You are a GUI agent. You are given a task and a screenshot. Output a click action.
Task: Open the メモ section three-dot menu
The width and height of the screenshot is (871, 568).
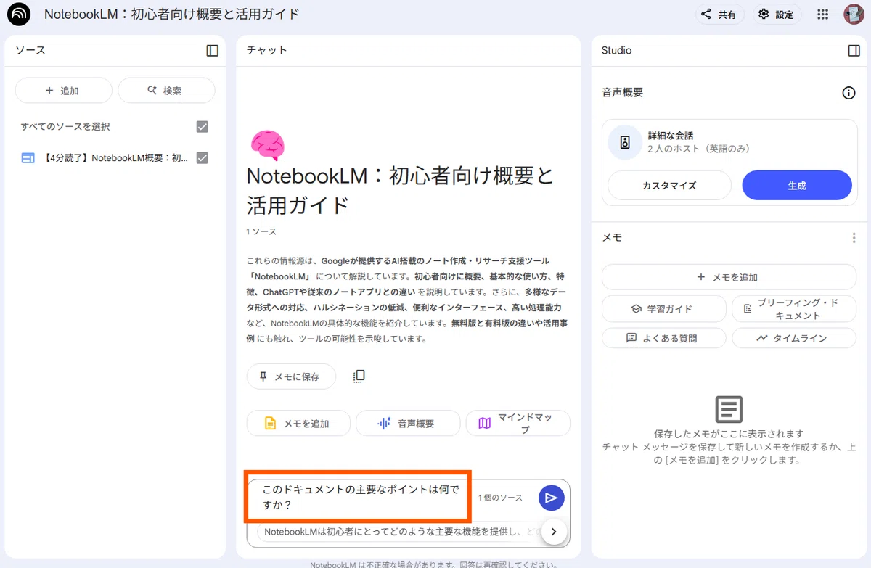click(854, 238)
